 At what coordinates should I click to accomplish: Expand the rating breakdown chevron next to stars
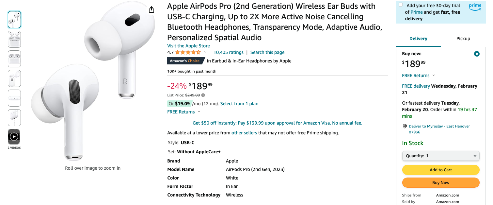pos(205,52)
